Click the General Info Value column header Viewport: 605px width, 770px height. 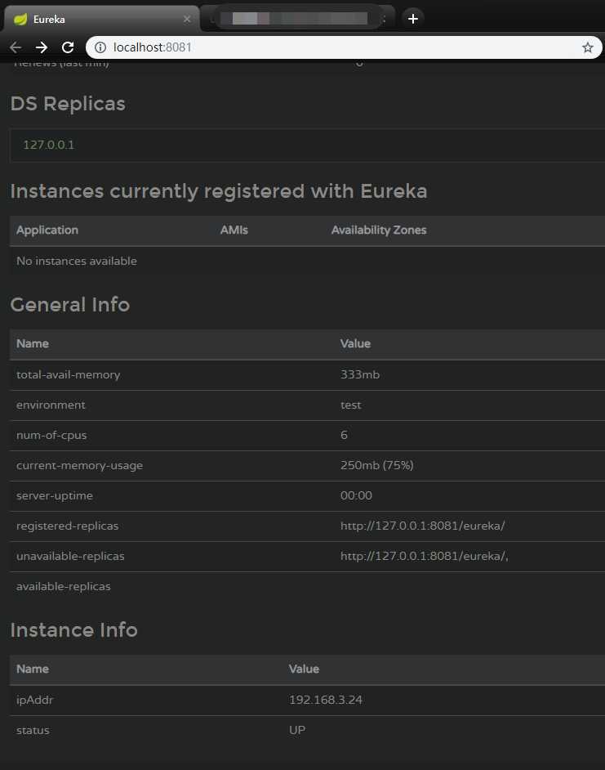click(x=355, y=343)
